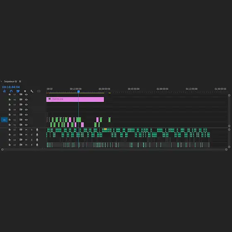232x232 pixels.
Task: Toggle V2 track eye visibility
Action: (x=26, y=120)
